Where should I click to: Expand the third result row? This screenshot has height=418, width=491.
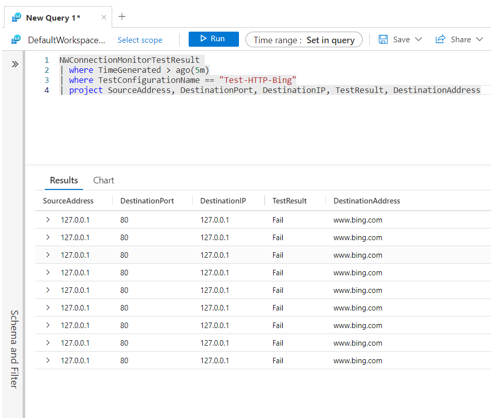[48, 255]
